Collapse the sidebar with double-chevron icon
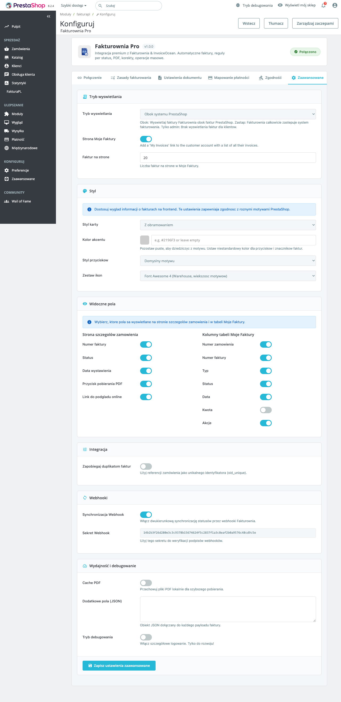 pyautogui.click(x=48, y=16)
